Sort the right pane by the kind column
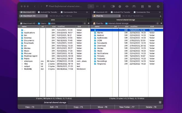 [156, 27]
